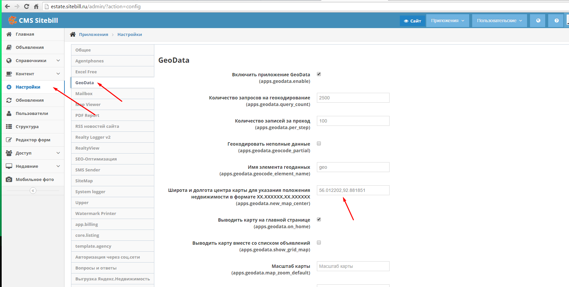The height and width of the screenshot is (287, 569).
Task: Open the template.agency settings tab
Action: (x=113, y=246)
